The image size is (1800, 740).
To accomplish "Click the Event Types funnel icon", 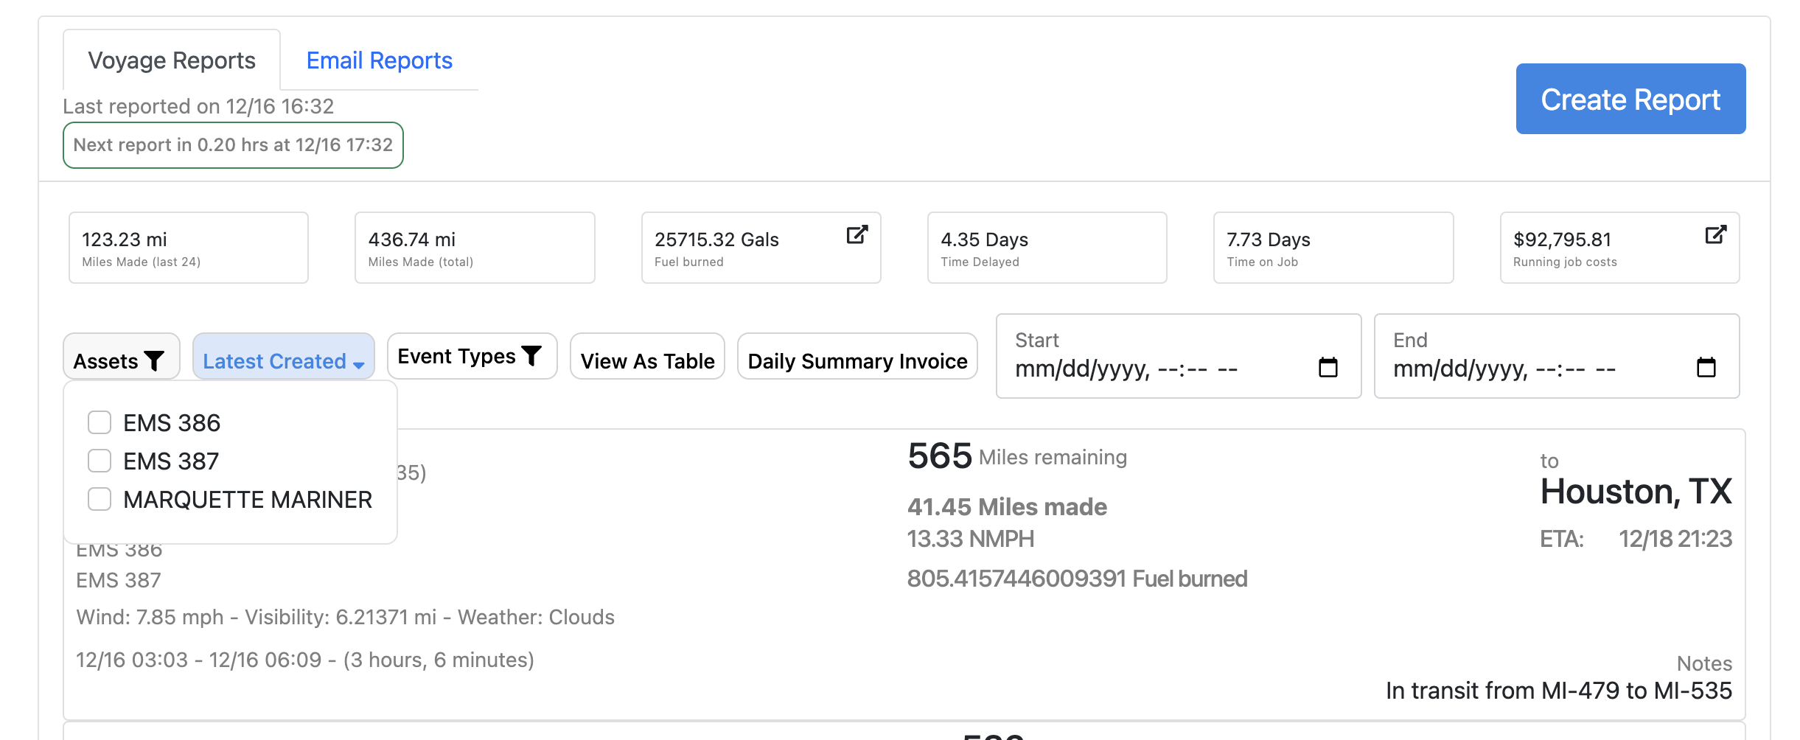I will pos(531,356).
